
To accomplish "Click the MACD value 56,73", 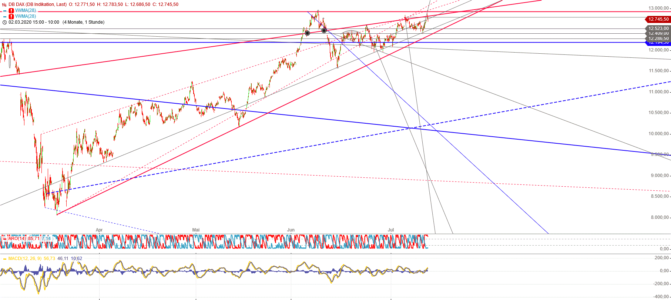I will (x=49, y=259).
